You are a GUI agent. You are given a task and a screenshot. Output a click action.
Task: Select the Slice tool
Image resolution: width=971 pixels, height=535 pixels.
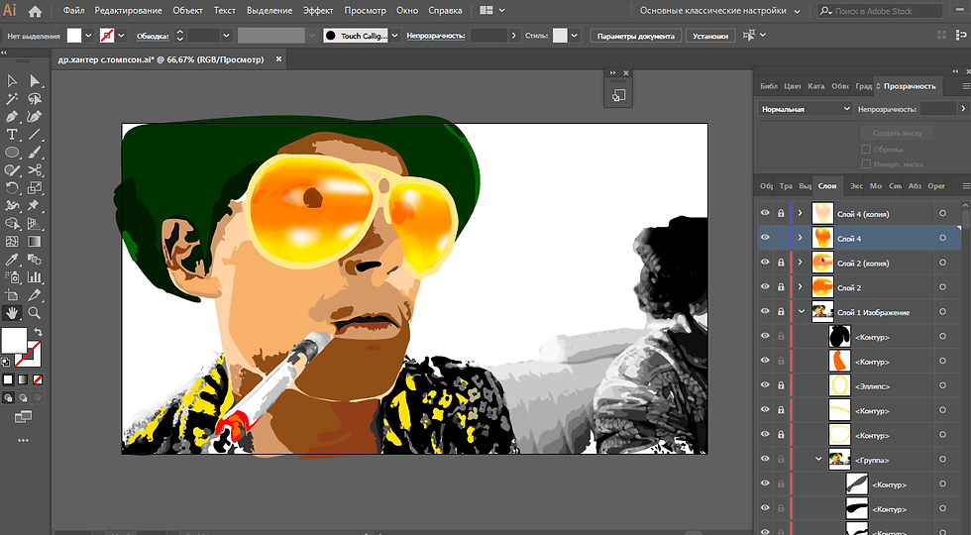pyautogui.click(x=35, y=295)
